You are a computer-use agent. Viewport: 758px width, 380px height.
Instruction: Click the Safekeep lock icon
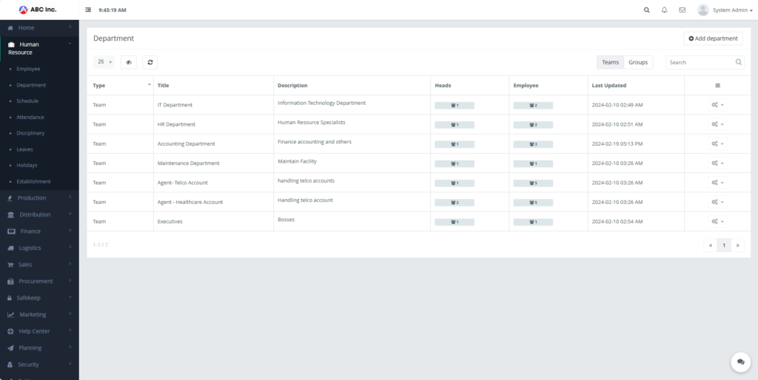tap(10, 298)
